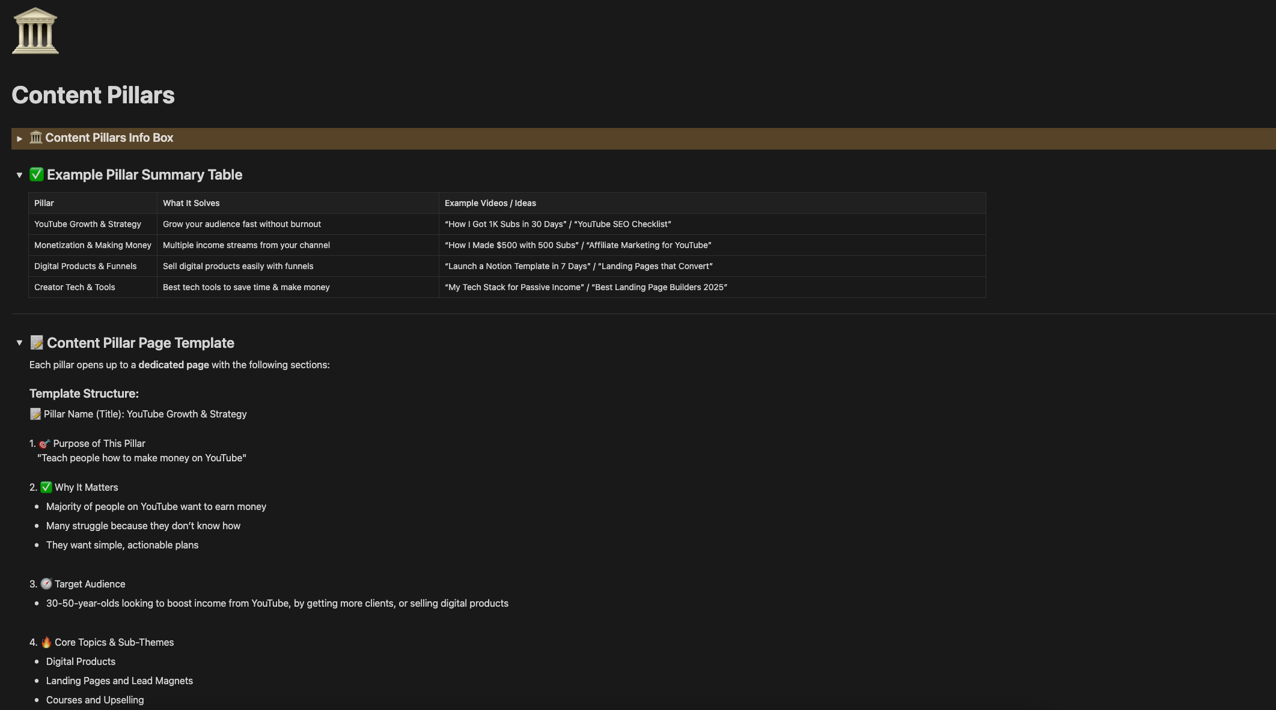Collapse the Example Pillar Summary Table section

[19, 175]
